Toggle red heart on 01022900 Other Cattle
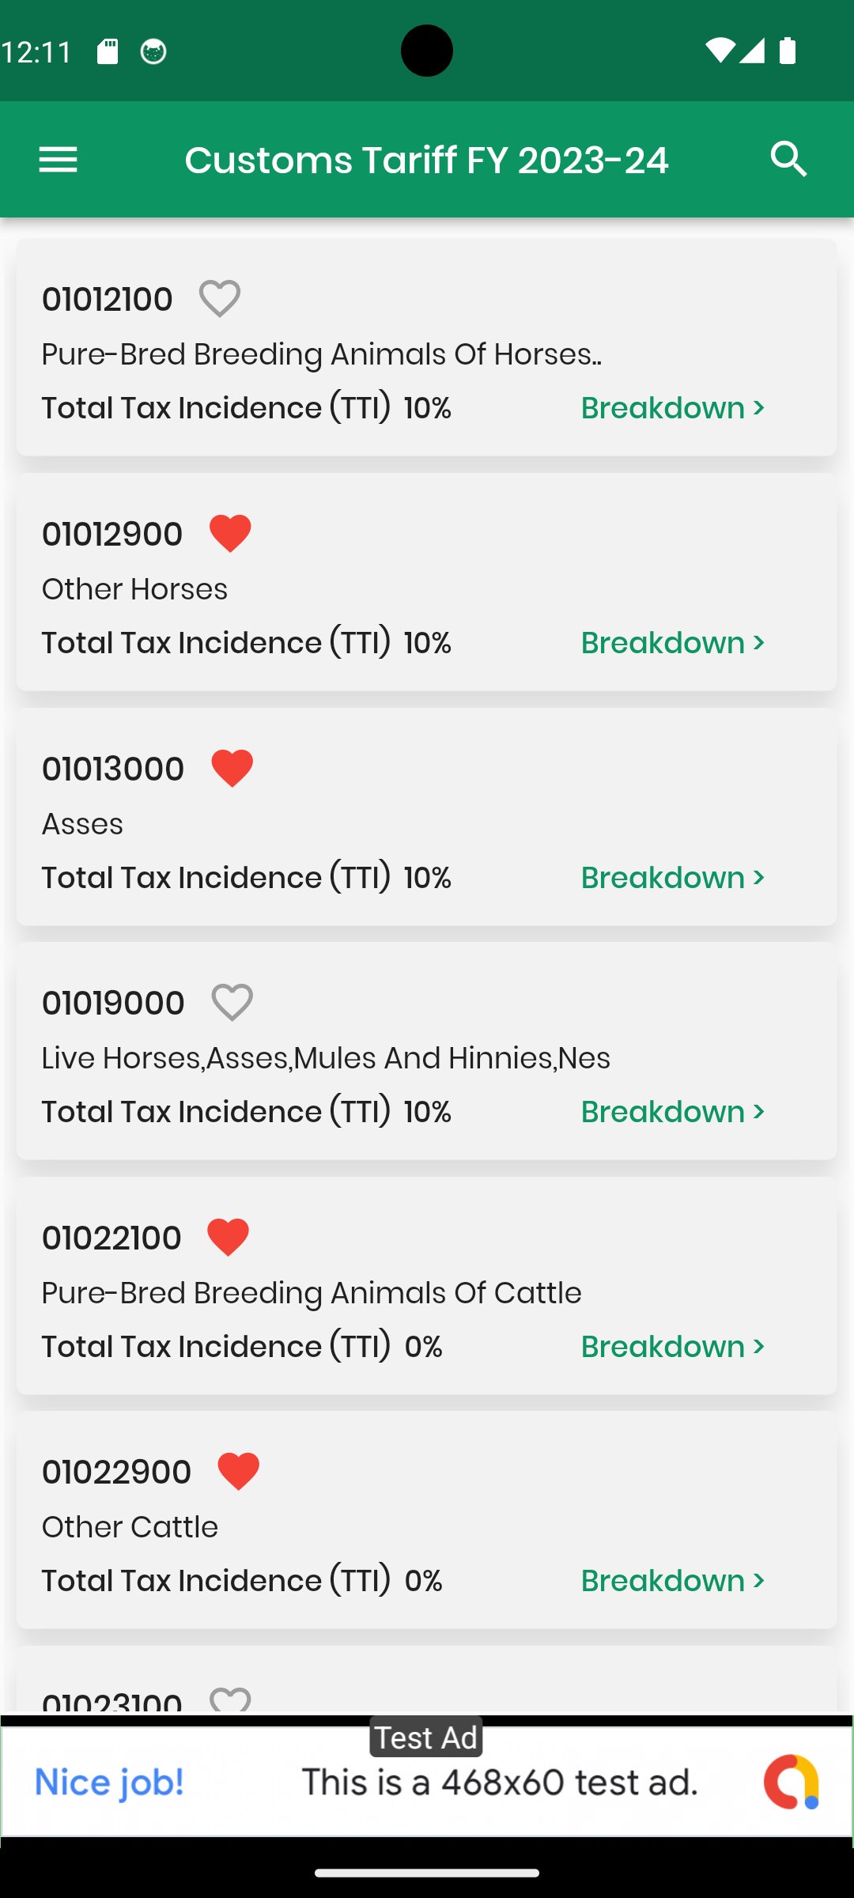 238,1472
